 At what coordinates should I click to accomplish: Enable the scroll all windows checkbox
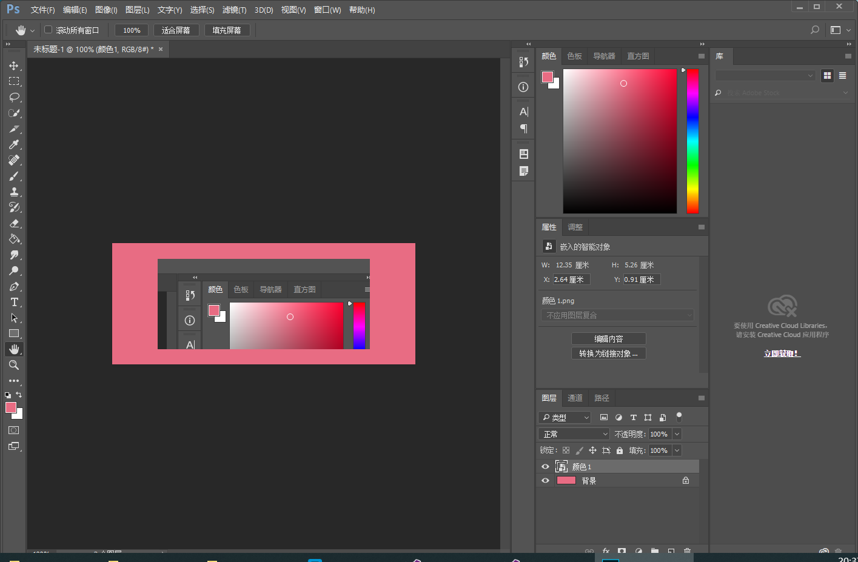49,30
